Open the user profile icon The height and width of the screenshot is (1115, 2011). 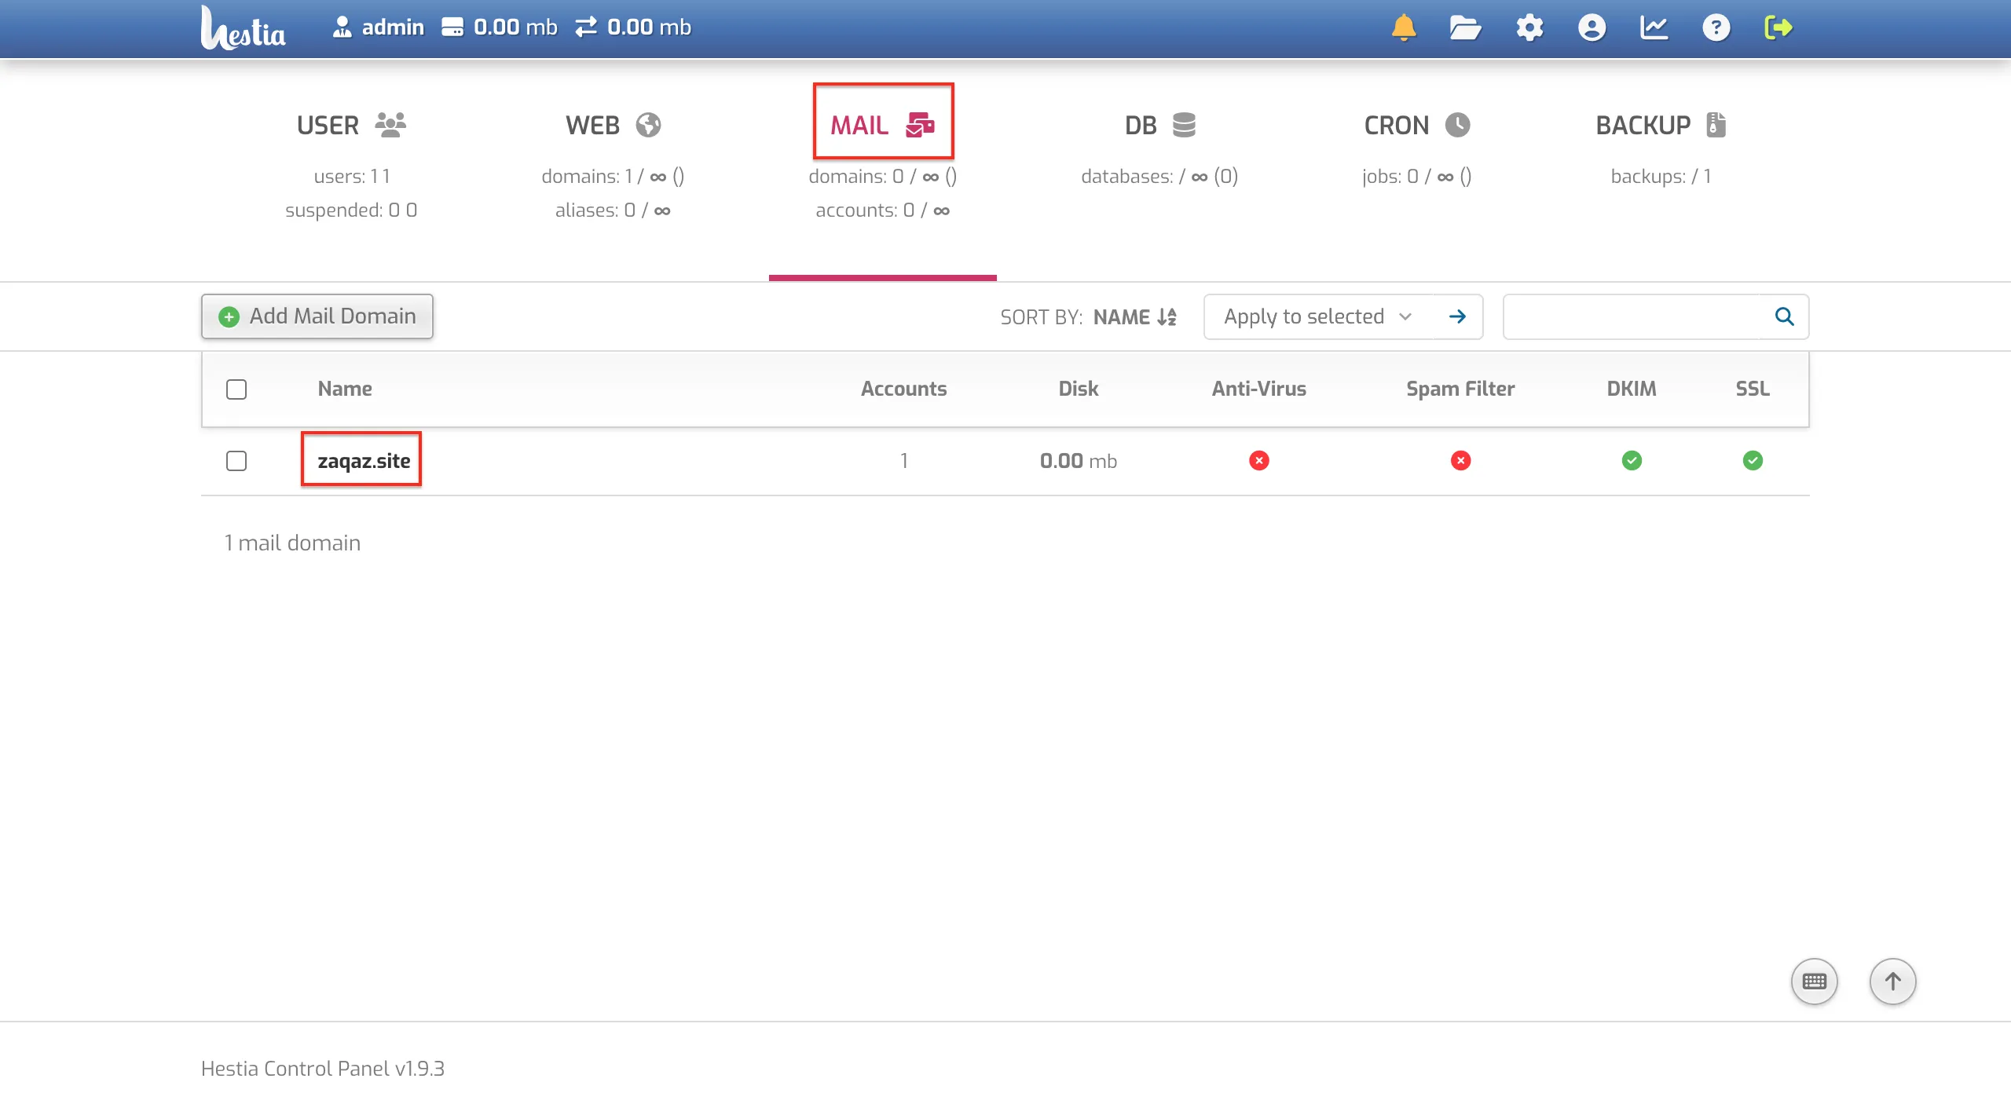click(1592, 27)
